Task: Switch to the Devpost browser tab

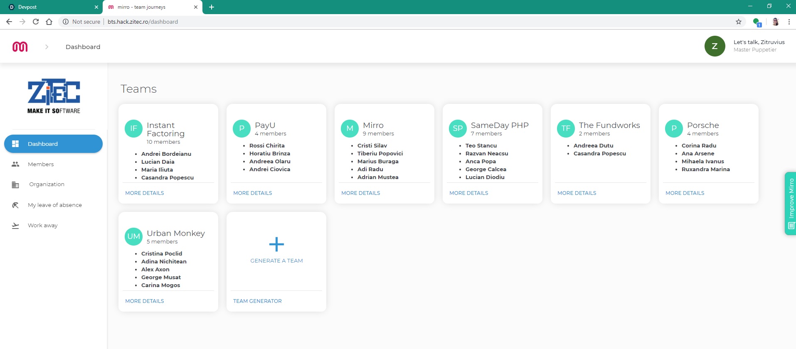Action: [x=52, y=7]
